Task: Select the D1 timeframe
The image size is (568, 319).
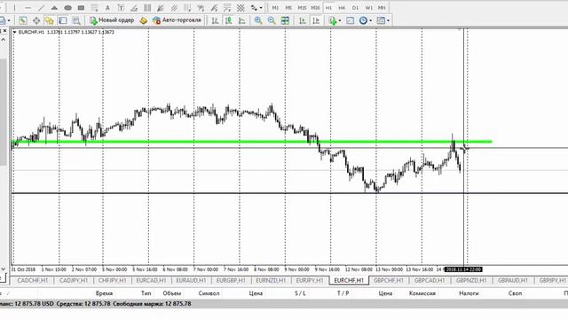Action: 355,8
